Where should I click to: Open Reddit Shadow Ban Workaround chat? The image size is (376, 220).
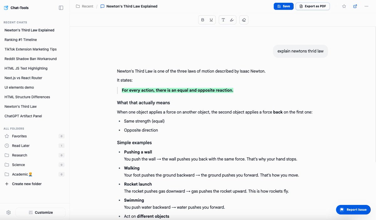(30, 59)
